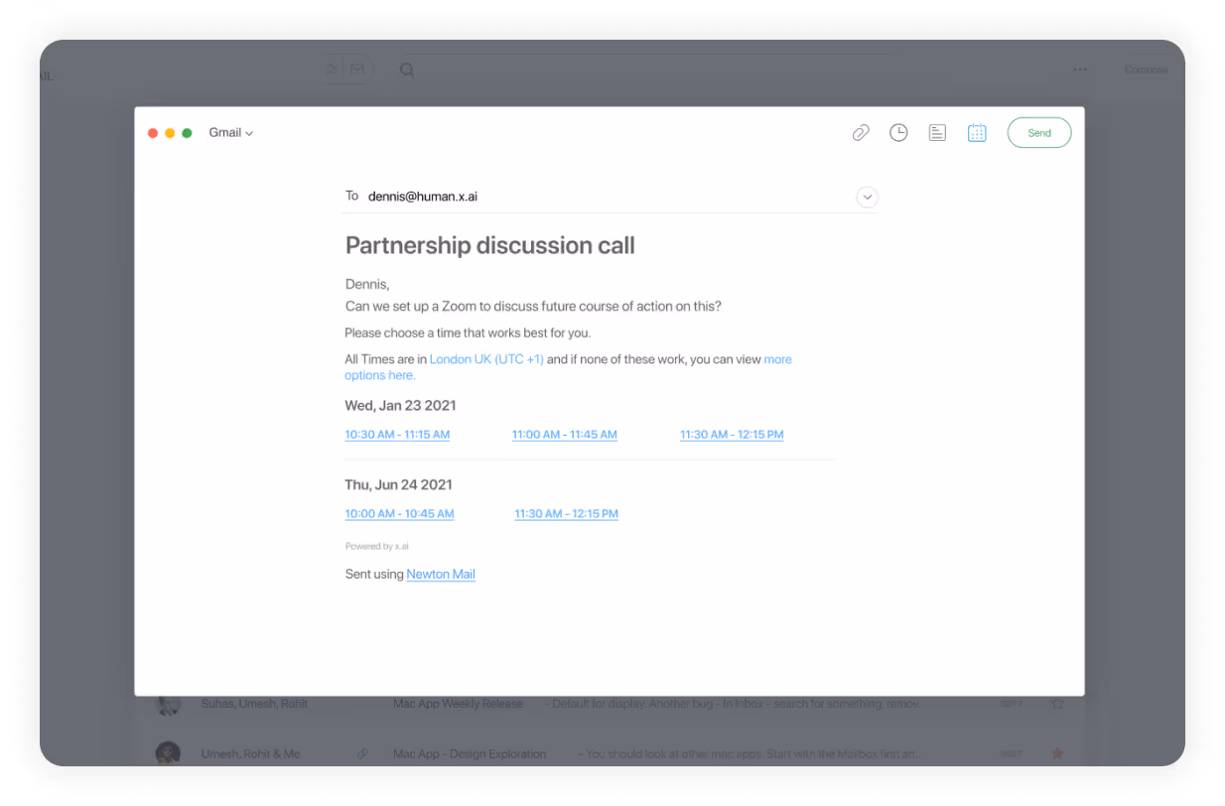
Task: Open the Gmail account dropdown
Action: [x=230, y=132]
